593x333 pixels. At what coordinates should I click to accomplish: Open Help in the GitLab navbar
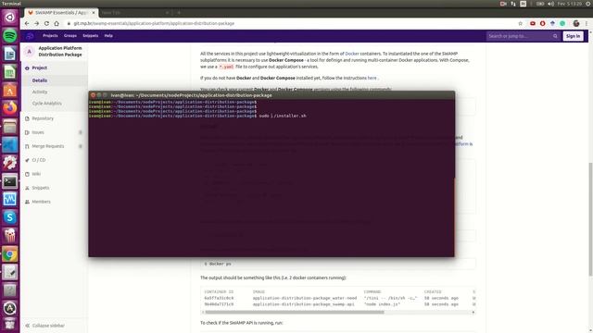pyautogui.click(x=108, y=36)
